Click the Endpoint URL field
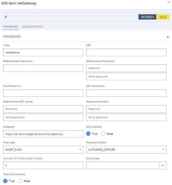 43,134
